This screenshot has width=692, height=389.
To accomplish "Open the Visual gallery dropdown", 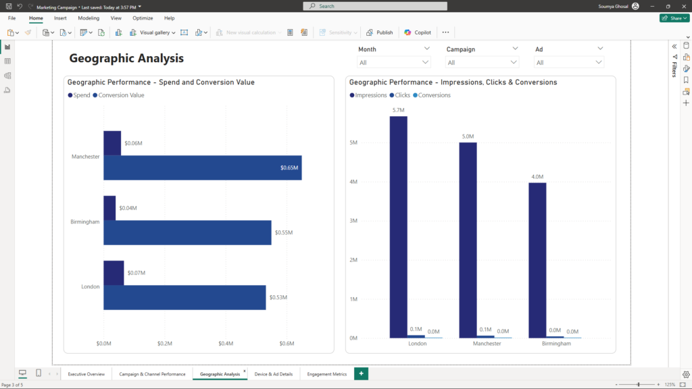I will (x=157, y=32).
